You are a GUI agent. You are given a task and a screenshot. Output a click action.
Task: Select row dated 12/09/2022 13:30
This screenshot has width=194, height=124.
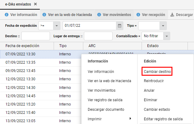click(x=41, y=79)
